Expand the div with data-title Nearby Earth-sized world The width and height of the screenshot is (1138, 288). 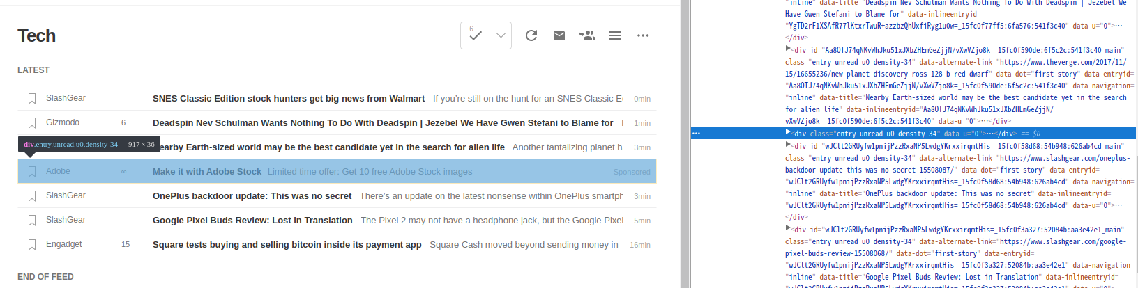[x=788, y=49]
